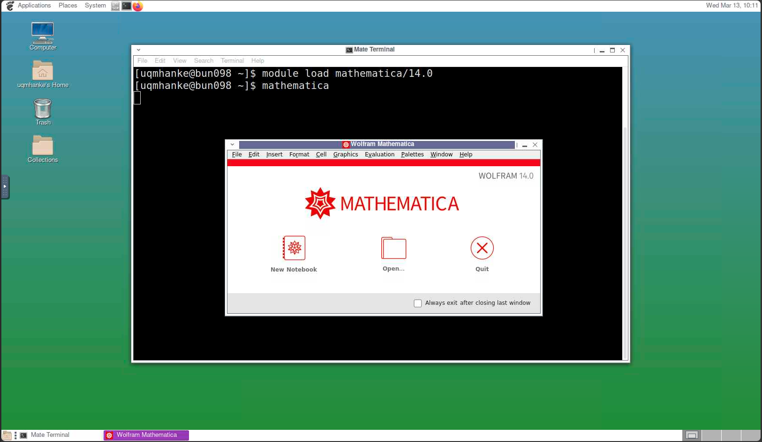Select the Collections folder on desktop

click(x=43, y=145)
